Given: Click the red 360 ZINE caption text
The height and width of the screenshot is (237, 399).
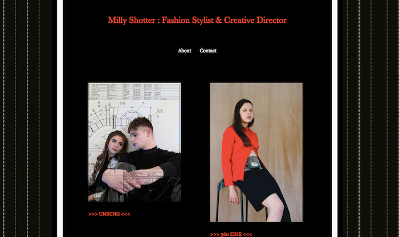Looking at the screenshot, I should [x=231, y=234].
